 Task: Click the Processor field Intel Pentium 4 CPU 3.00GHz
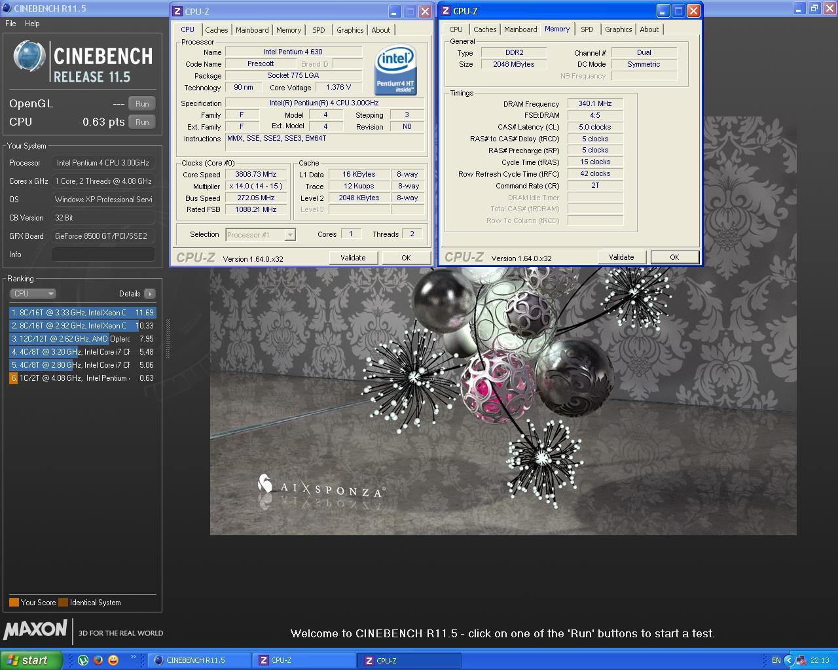click(x=103, y=163)
